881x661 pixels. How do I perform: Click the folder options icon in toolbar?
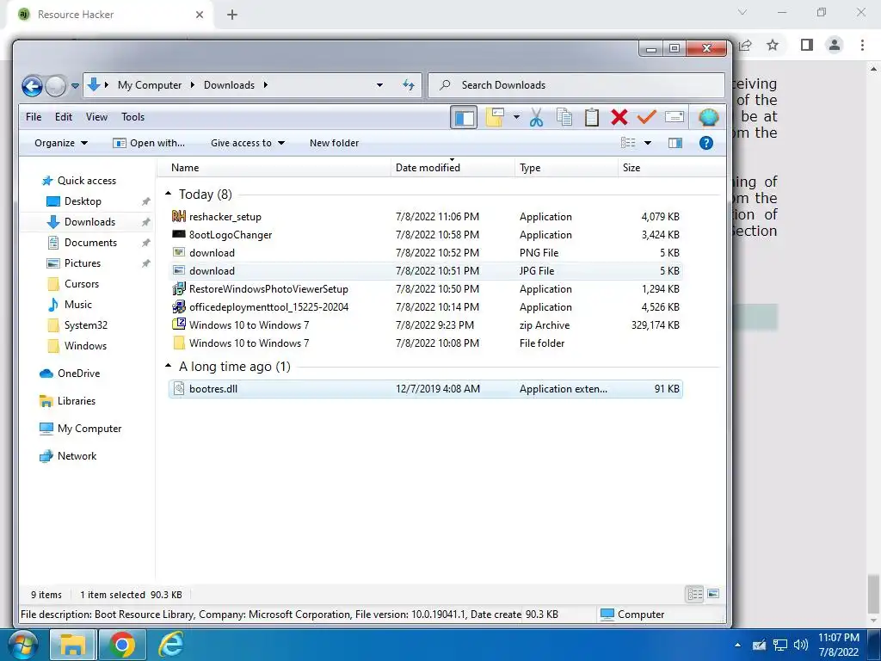pos(495,117)
